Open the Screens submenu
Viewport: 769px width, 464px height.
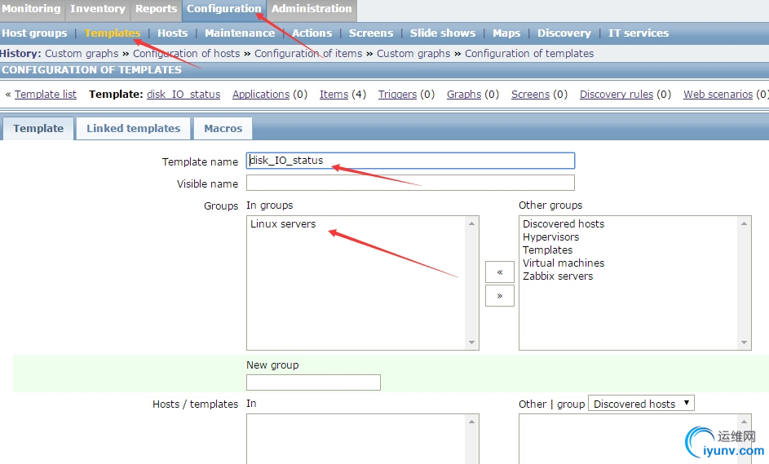pos(371,33)
